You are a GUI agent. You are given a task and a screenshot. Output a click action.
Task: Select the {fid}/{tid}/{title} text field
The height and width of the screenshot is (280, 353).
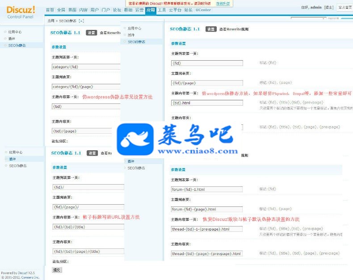pyautogui.click(x=88, y=227)
